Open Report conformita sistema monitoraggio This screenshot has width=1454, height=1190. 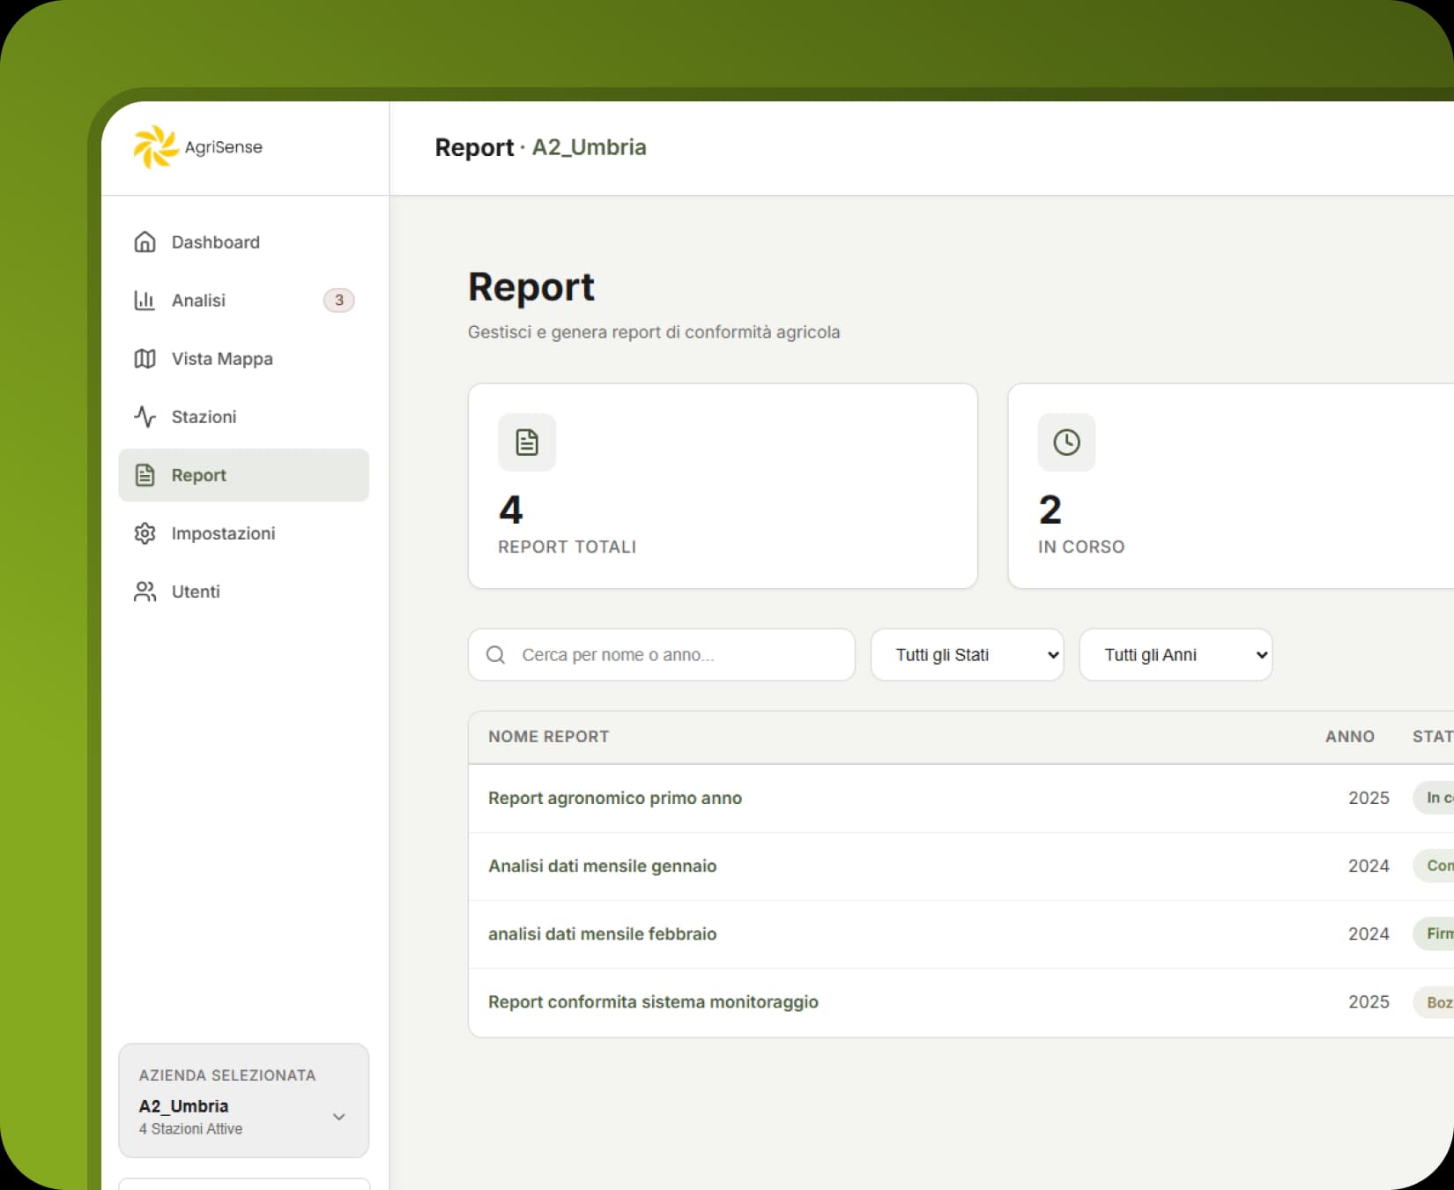[x=653, y=1002]
